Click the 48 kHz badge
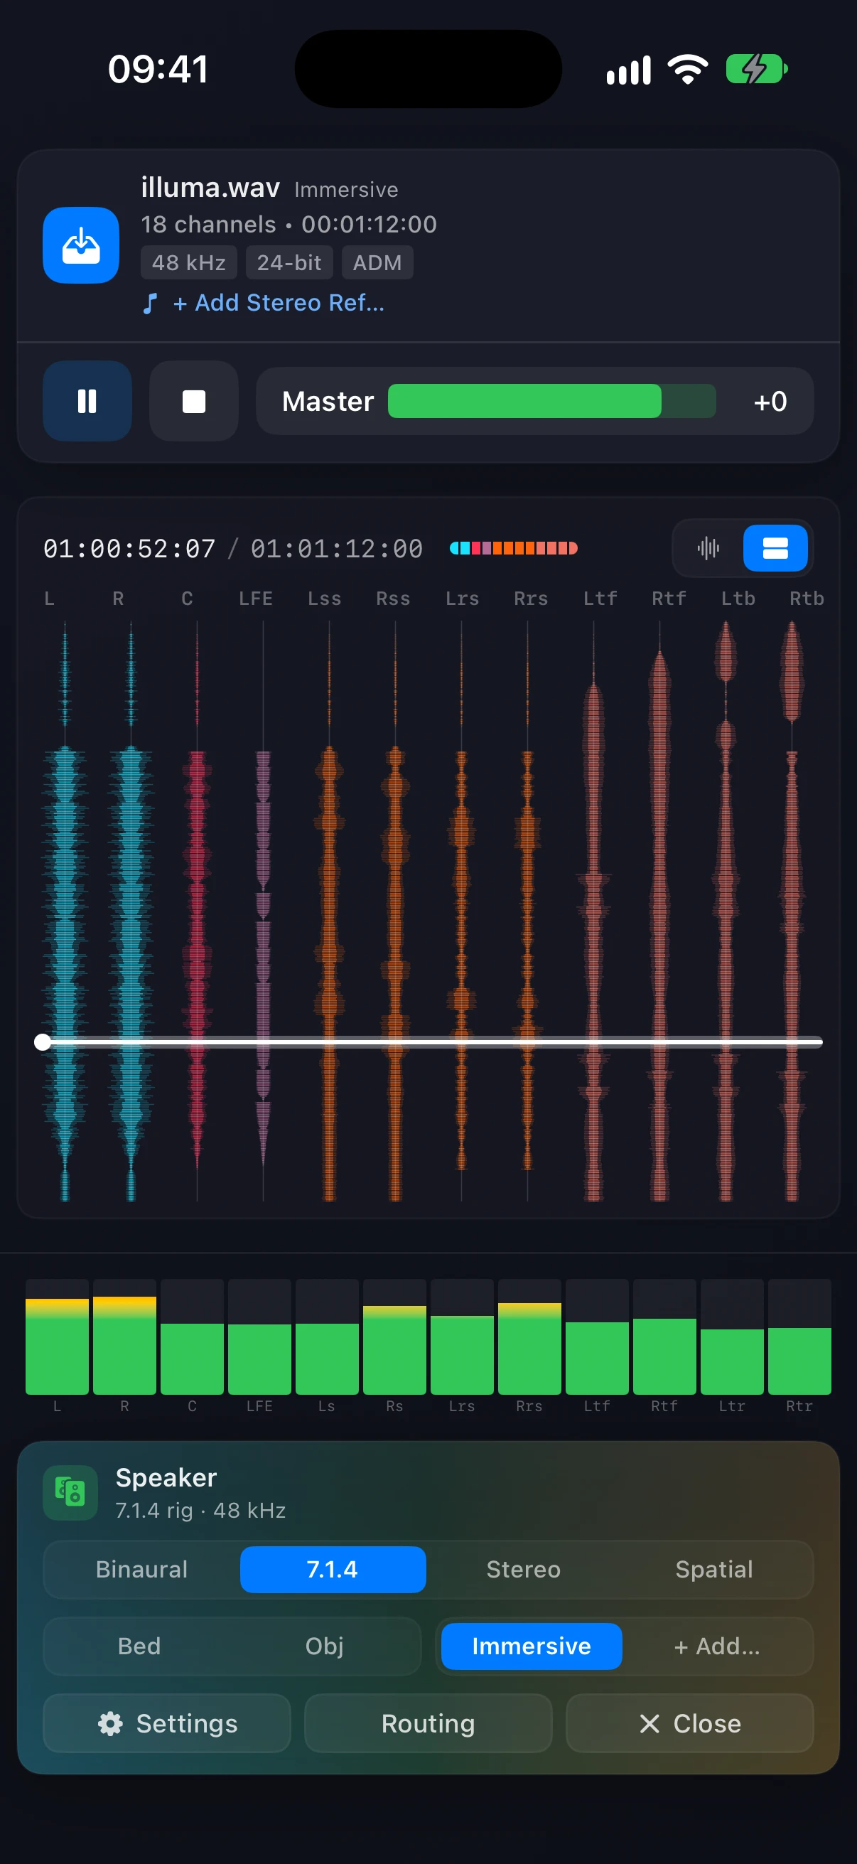The image size is (857, 1864). [189, 262]
